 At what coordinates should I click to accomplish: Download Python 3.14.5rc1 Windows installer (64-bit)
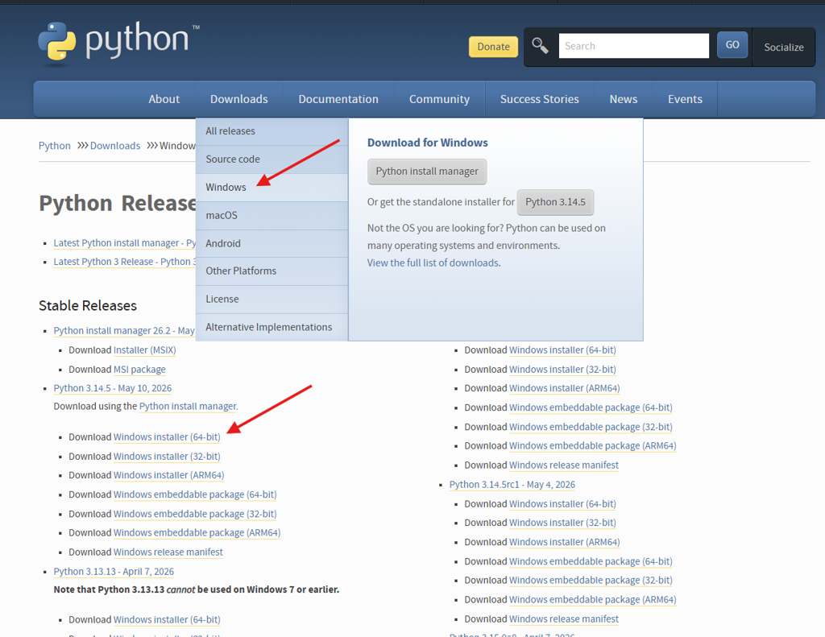[x=562, y=504]
